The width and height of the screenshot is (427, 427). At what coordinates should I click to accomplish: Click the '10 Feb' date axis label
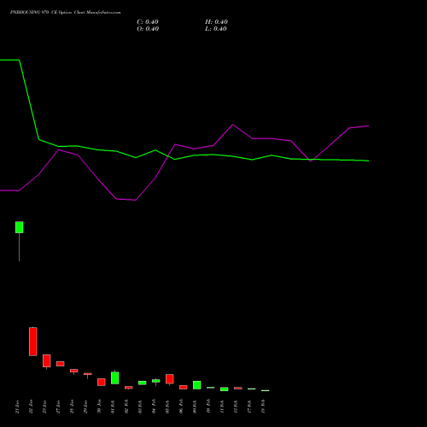(208, 407)
